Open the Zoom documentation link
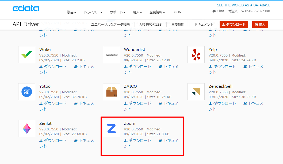The width and height of the screenshot is (283, 164). point(169,141)
